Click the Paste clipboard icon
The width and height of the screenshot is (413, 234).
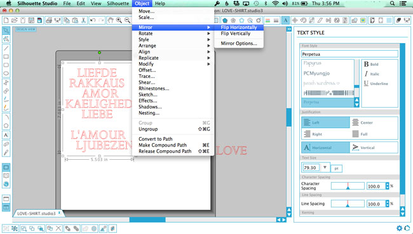pos(75,20)
